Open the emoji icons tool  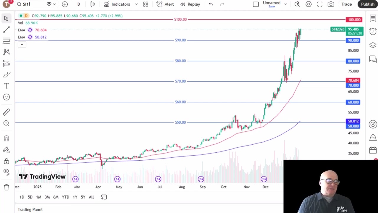(x=6, y=97)
